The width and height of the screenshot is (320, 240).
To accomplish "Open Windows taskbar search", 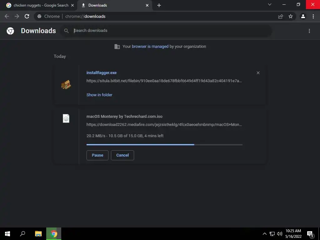I will (x=22, y=234).
